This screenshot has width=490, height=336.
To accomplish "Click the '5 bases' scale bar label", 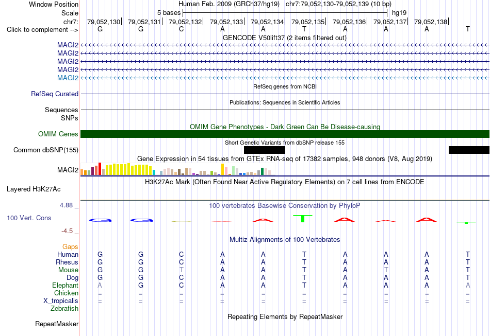I will (x=169, y=13).
